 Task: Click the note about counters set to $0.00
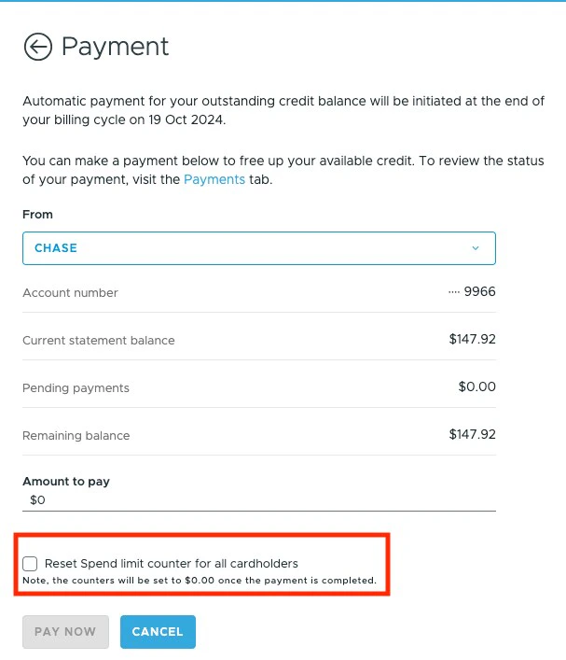pos(200,581)
